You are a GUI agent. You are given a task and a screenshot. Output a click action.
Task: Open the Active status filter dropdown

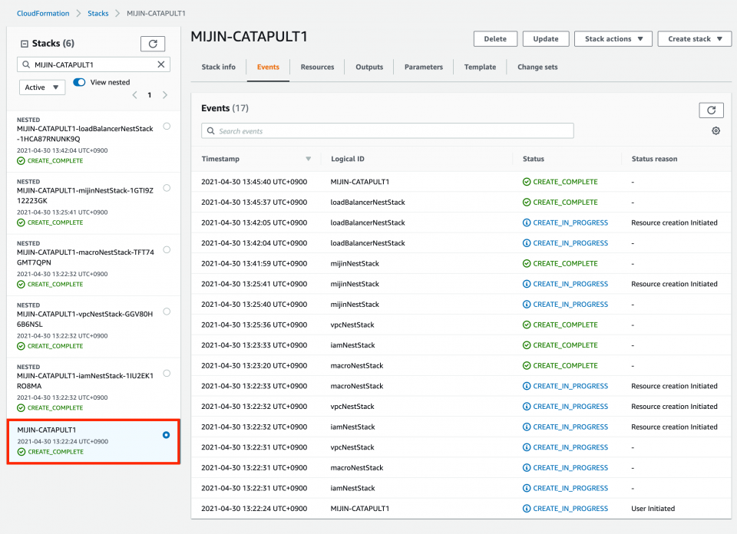coord(41,87)
